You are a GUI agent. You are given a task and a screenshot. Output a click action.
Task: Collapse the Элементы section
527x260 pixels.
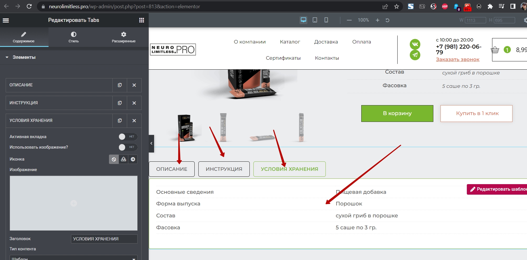(7, 57)
